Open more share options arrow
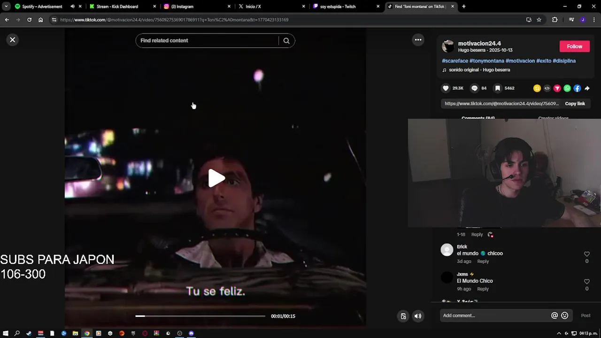601x338 pixels. click(x=587, y=88)
